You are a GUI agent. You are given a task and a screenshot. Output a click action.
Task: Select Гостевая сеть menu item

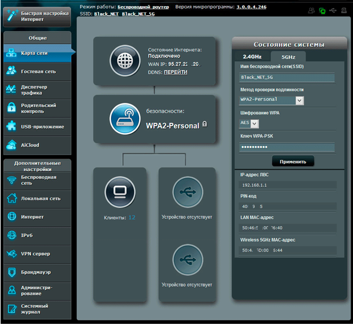point(37,71)
